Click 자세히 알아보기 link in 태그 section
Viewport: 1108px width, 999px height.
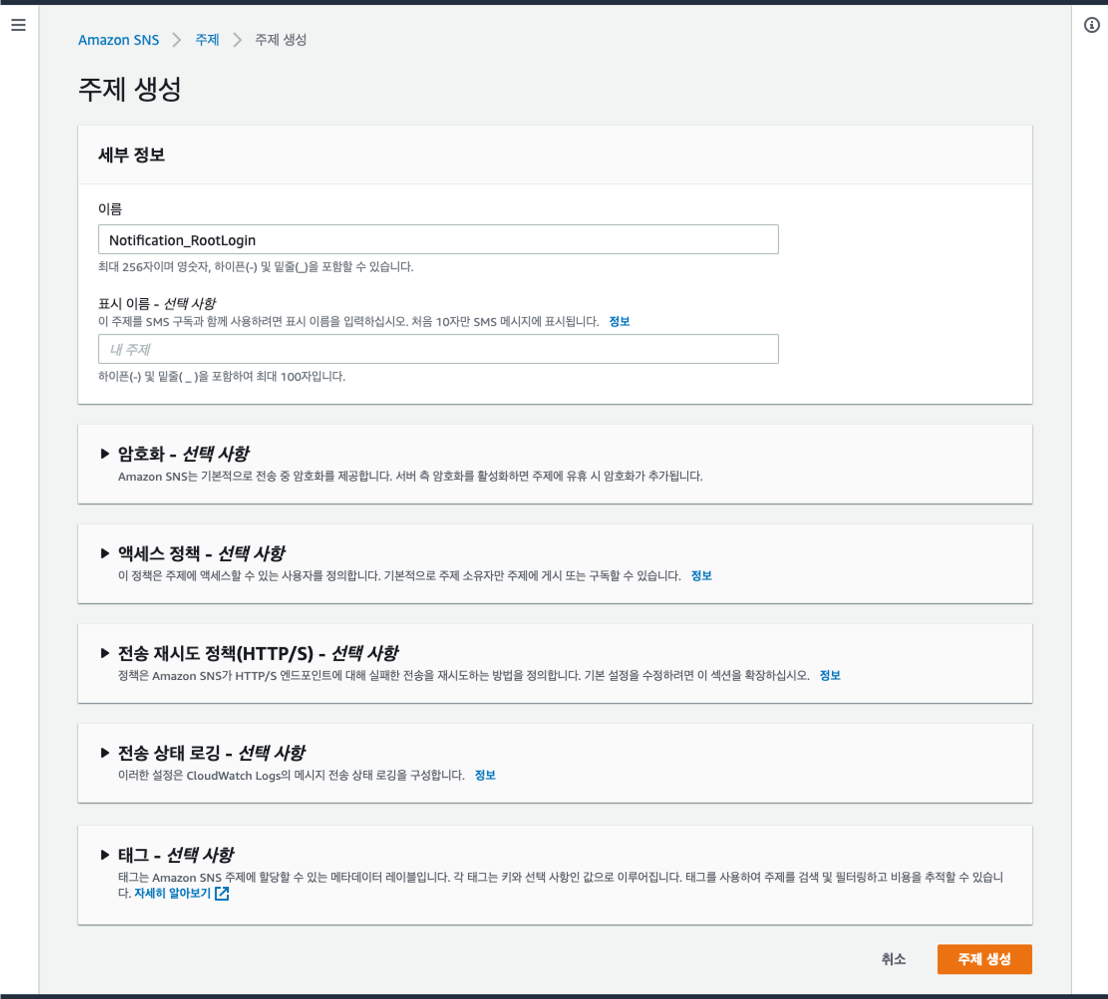click(172, 893)
